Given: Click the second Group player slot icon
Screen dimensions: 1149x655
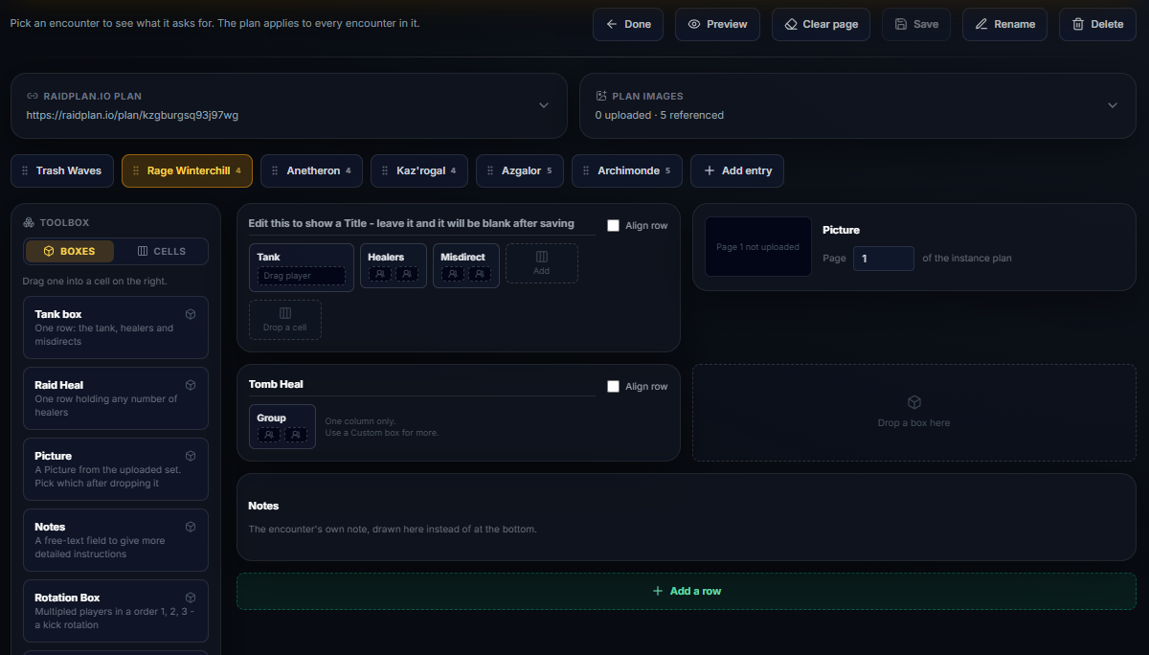Looking at the screenshot, I should [x=296, y=435].
